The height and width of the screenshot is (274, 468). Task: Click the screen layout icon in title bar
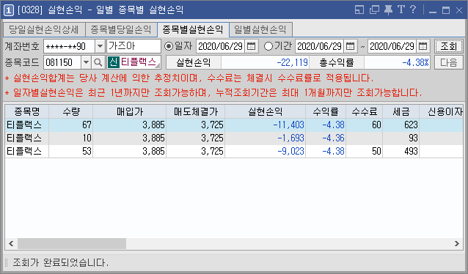[359, 10]
